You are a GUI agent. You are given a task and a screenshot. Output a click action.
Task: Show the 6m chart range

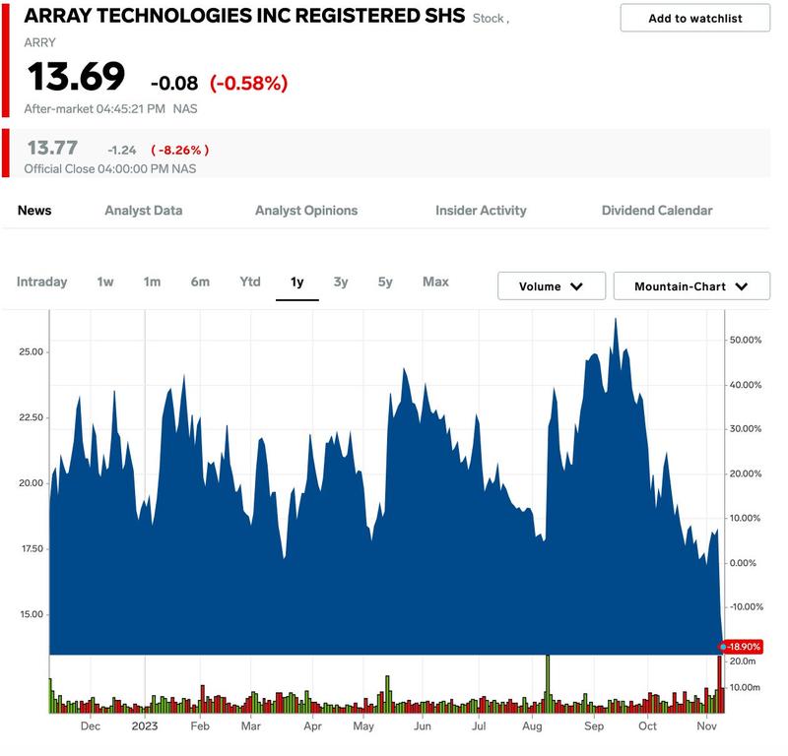point(200,282)
